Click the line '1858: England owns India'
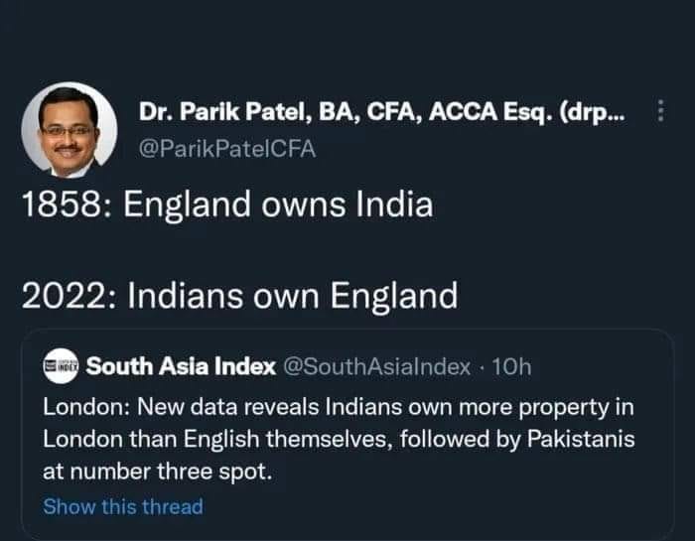The image size is (695, 541). click(228, 205)
